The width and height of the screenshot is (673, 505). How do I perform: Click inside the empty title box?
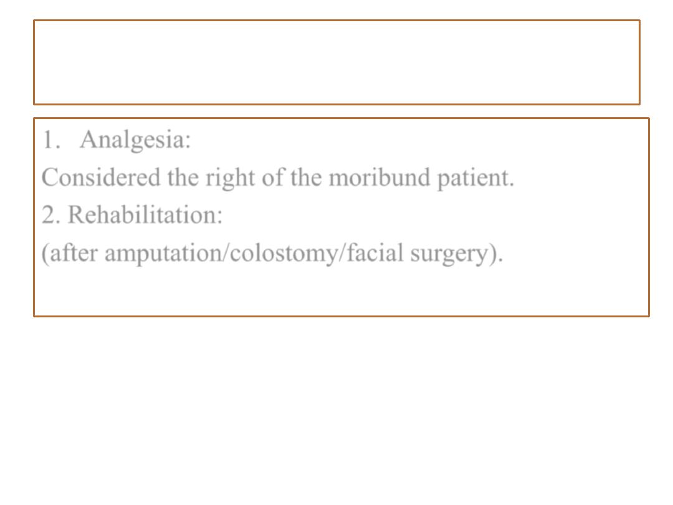336,62
